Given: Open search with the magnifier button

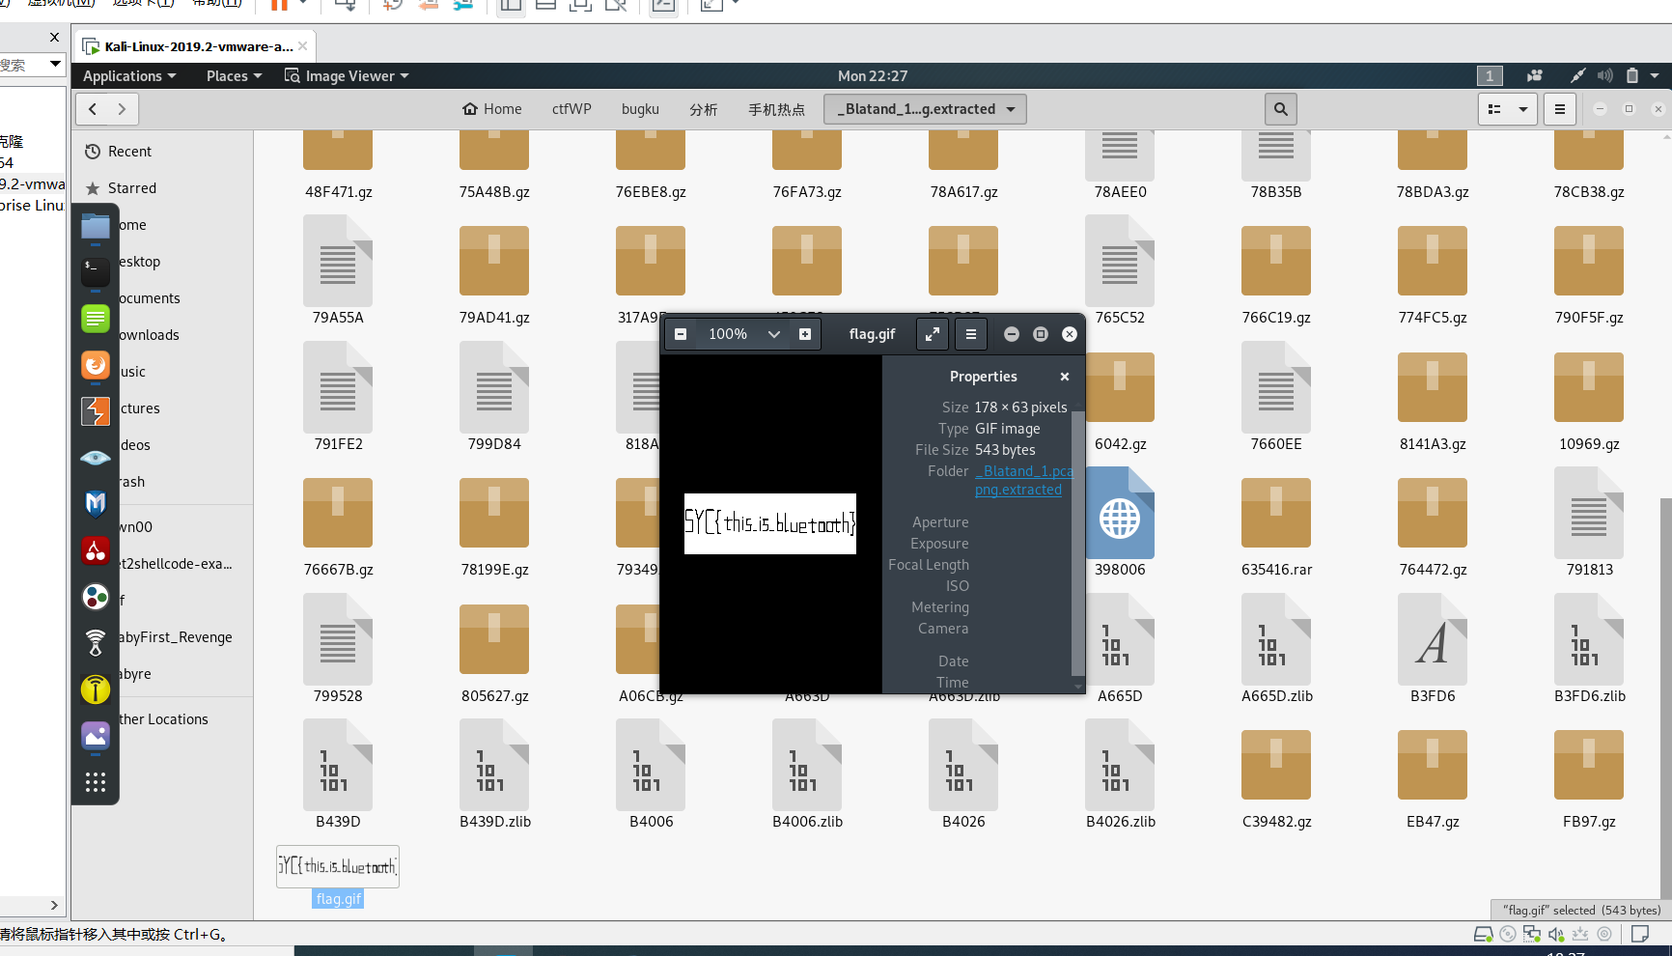Looking at the screenshot, I should coord(1280,109).
